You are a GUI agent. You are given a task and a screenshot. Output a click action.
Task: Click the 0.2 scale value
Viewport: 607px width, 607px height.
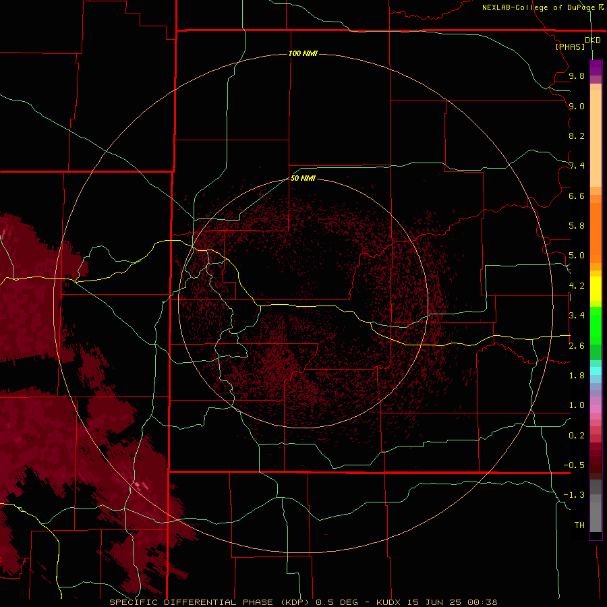pos(577,436)
